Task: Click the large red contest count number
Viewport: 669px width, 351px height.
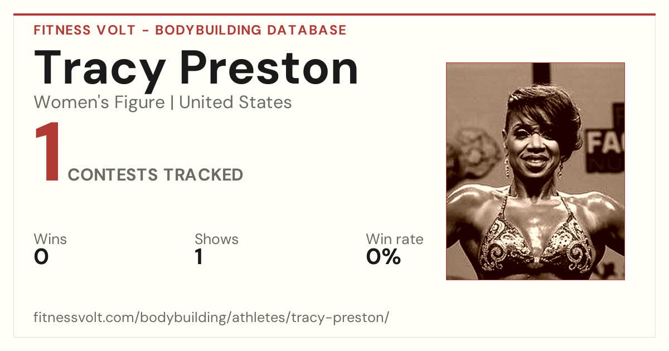Action: pyautogui.click(x=47, y=153)
